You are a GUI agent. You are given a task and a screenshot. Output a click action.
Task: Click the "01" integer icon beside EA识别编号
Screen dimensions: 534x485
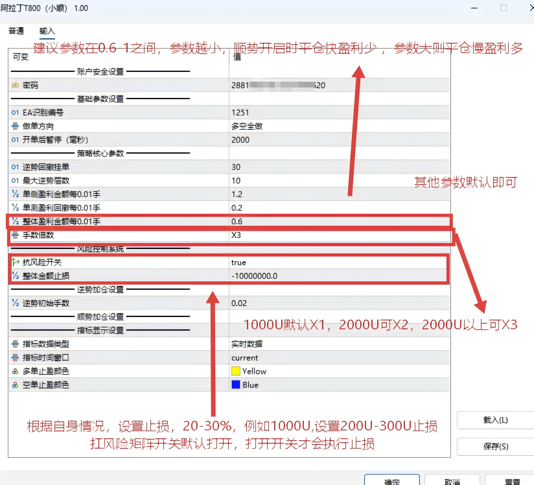click(14, 112)
